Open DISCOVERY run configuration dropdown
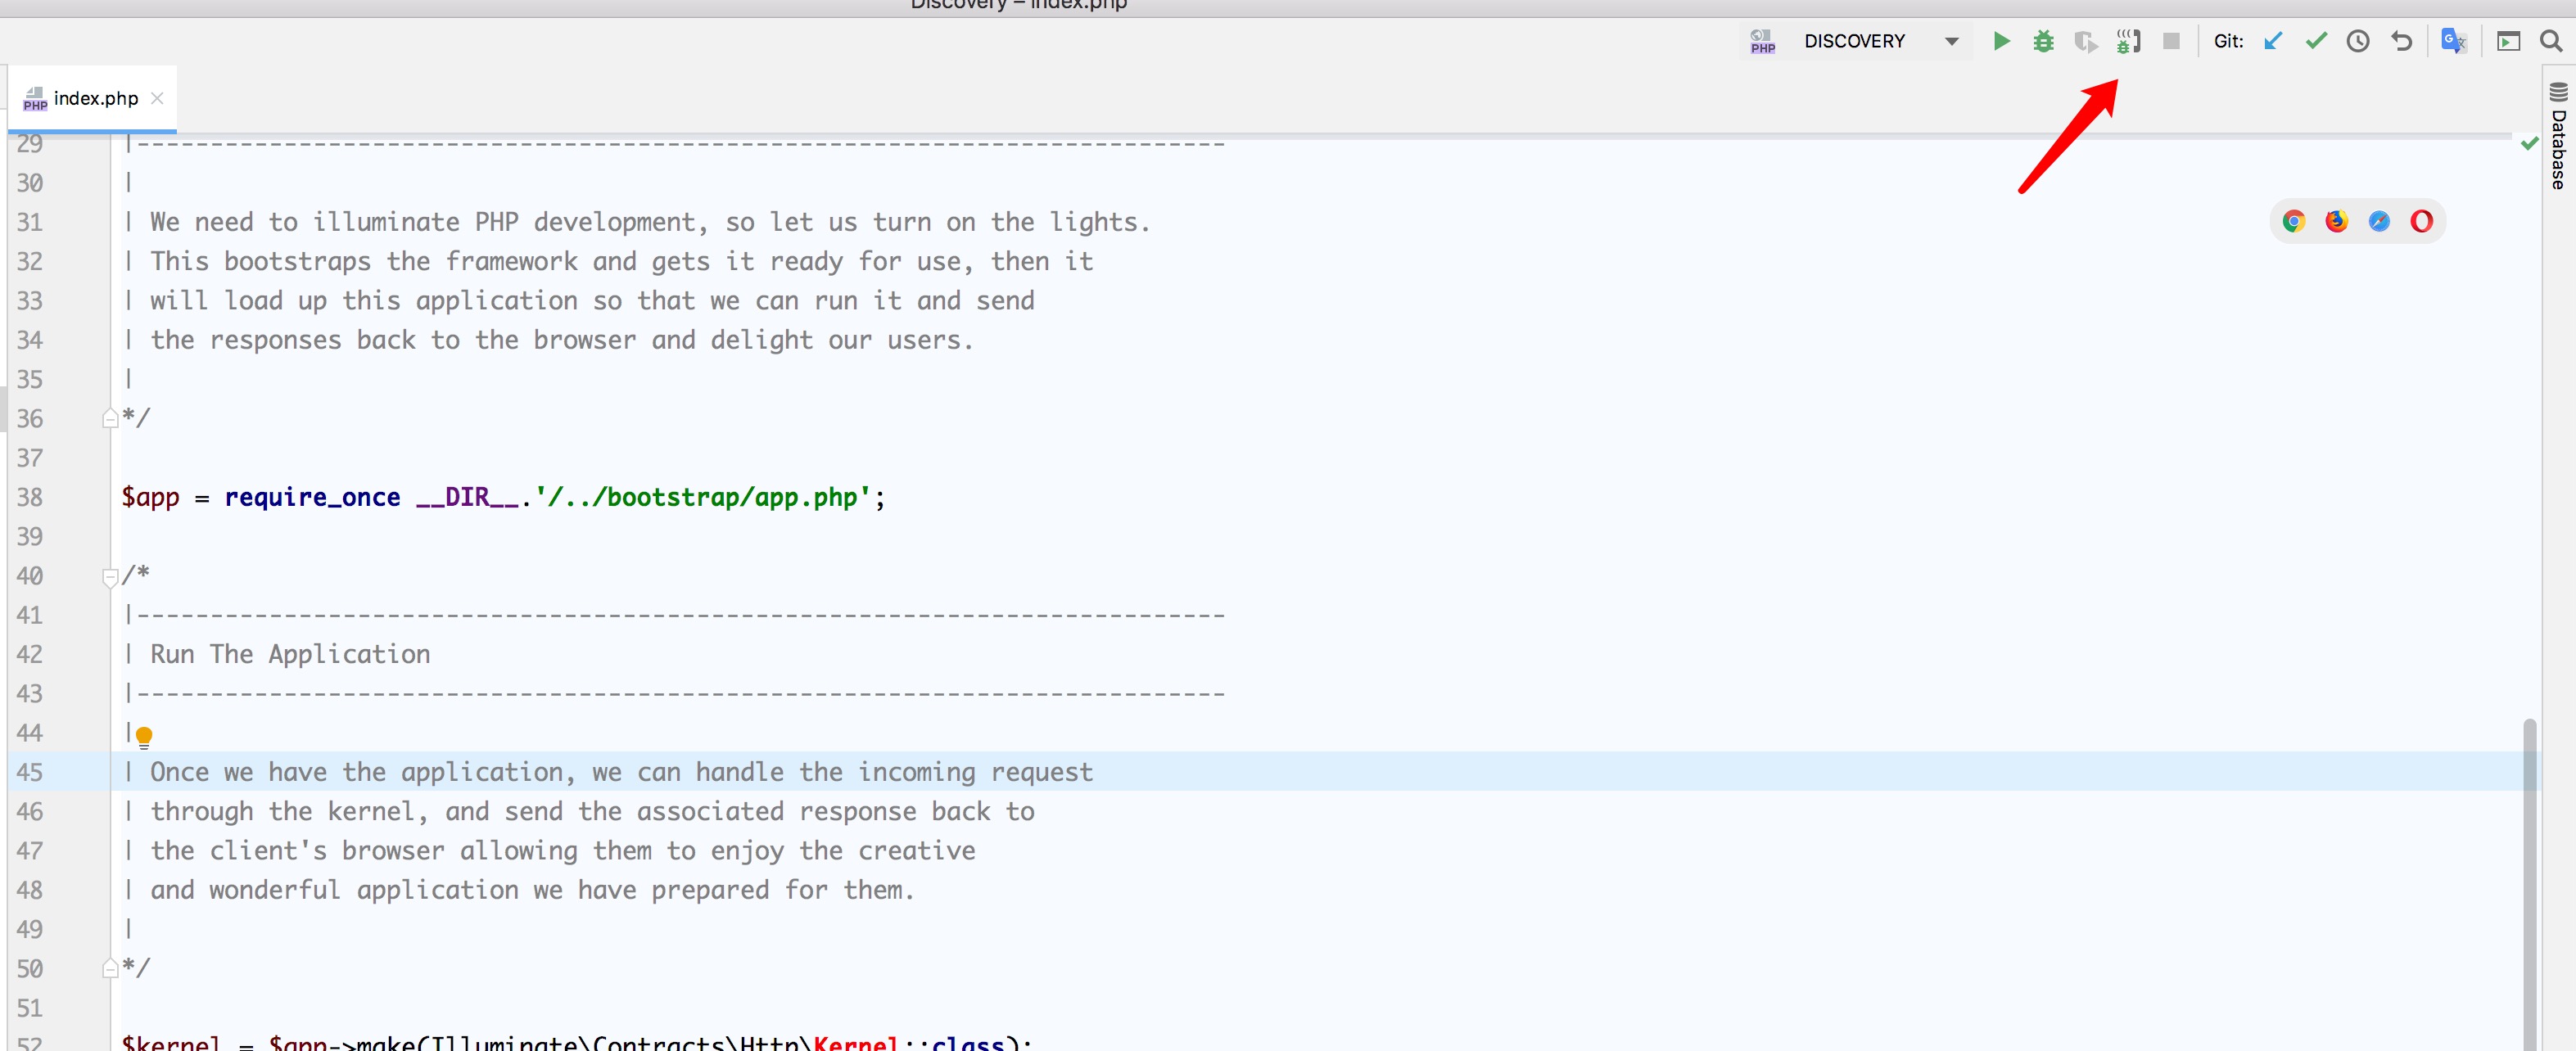The height and width of the screenshot is (1051, 2576). 1951,41
